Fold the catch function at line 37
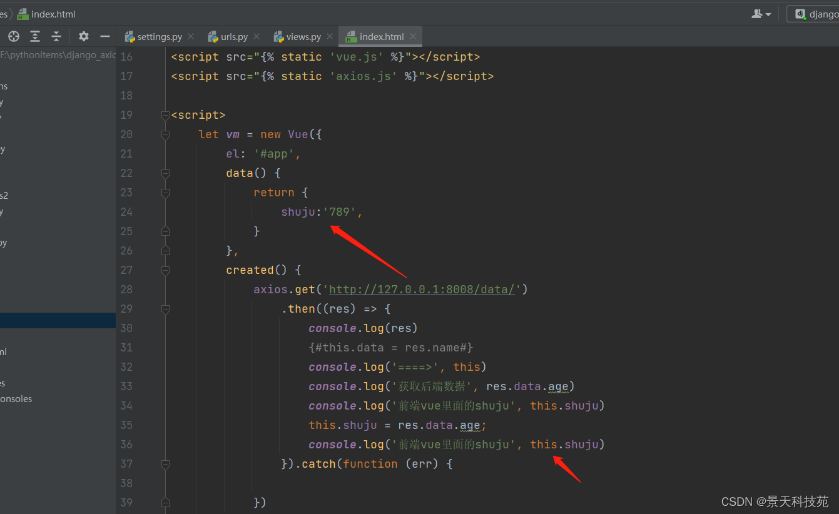The width and height of the screenshot is (839, 514). pyautogui.click(x=165, y=464)
